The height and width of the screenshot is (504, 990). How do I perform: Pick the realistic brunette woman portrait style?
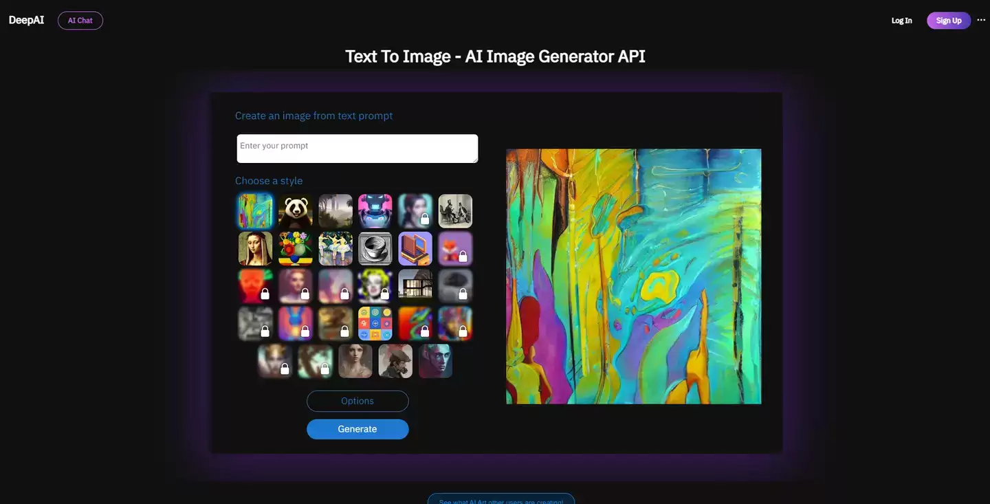pyautogui.click(x=355, y=361)
